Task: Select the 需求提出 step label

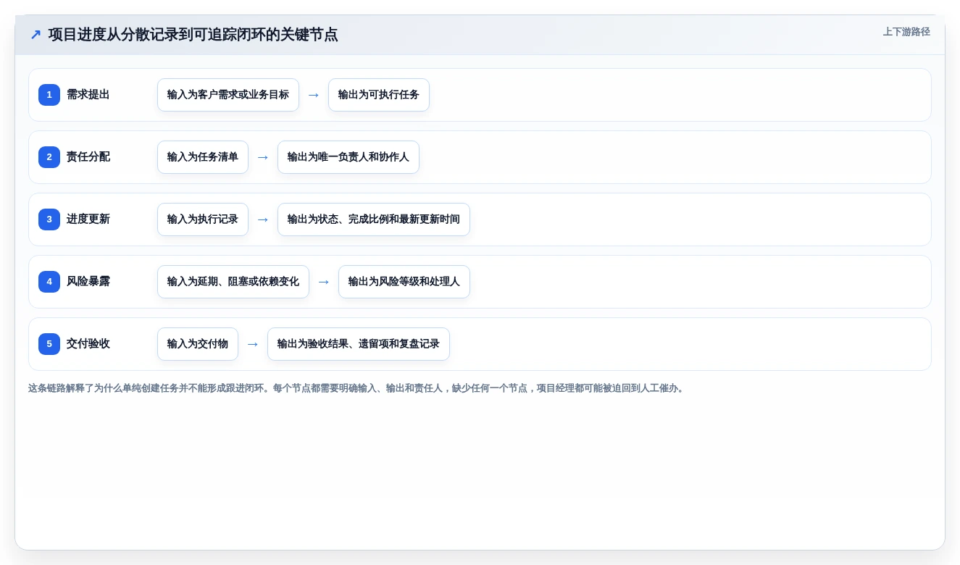Action: [88, 95]
